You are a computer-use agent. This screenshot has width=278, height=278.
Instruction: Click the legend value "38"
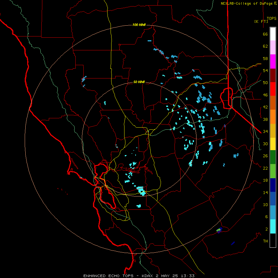[x=265, y=119]
